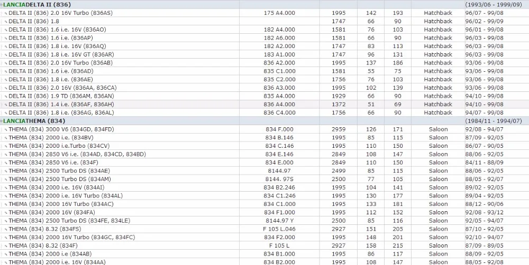The image size is (529, 265).
Task: Click group date range (1993/06 - 1999/09)
Action: [494, 5]
